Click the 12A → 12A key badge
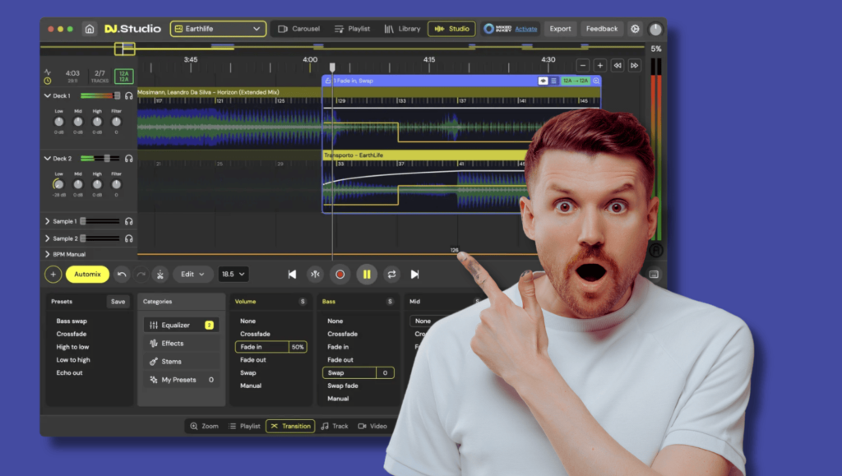The height and width of the screenshot is (476, 842). [575, 81]
